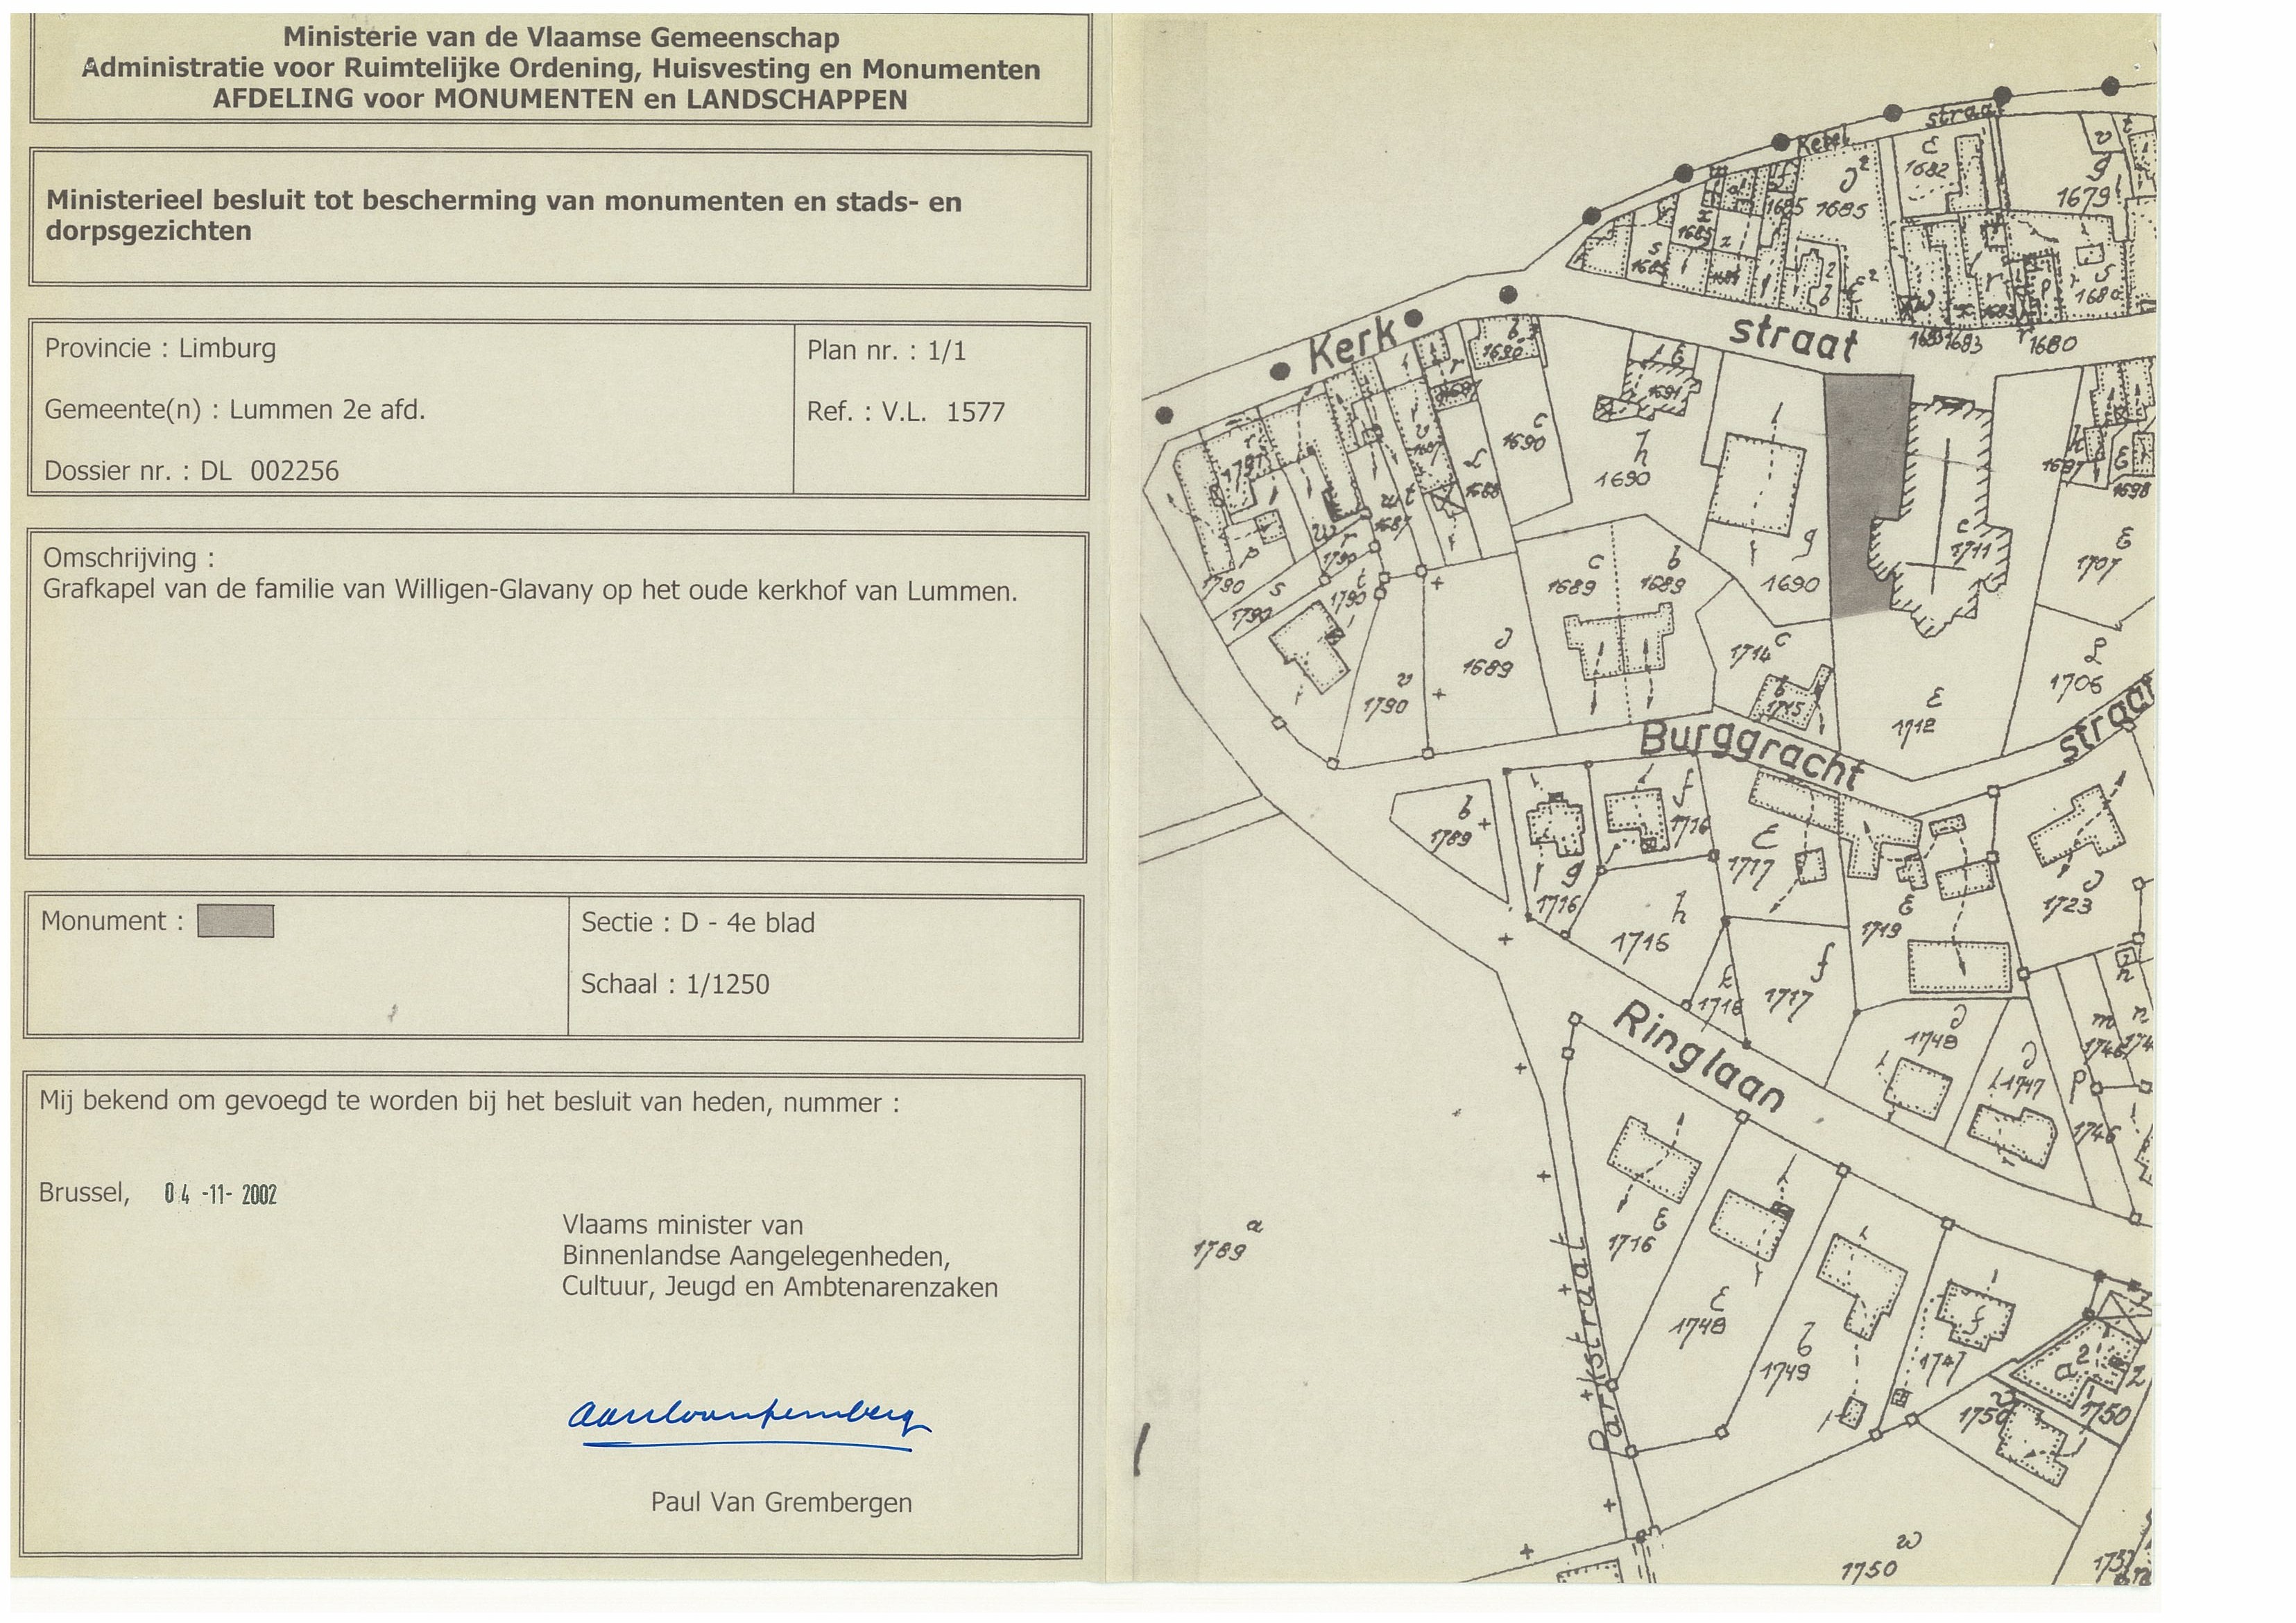2296x1623 pixels.
Task: Click the Provincie Limburg text
Action: [160, 348]
